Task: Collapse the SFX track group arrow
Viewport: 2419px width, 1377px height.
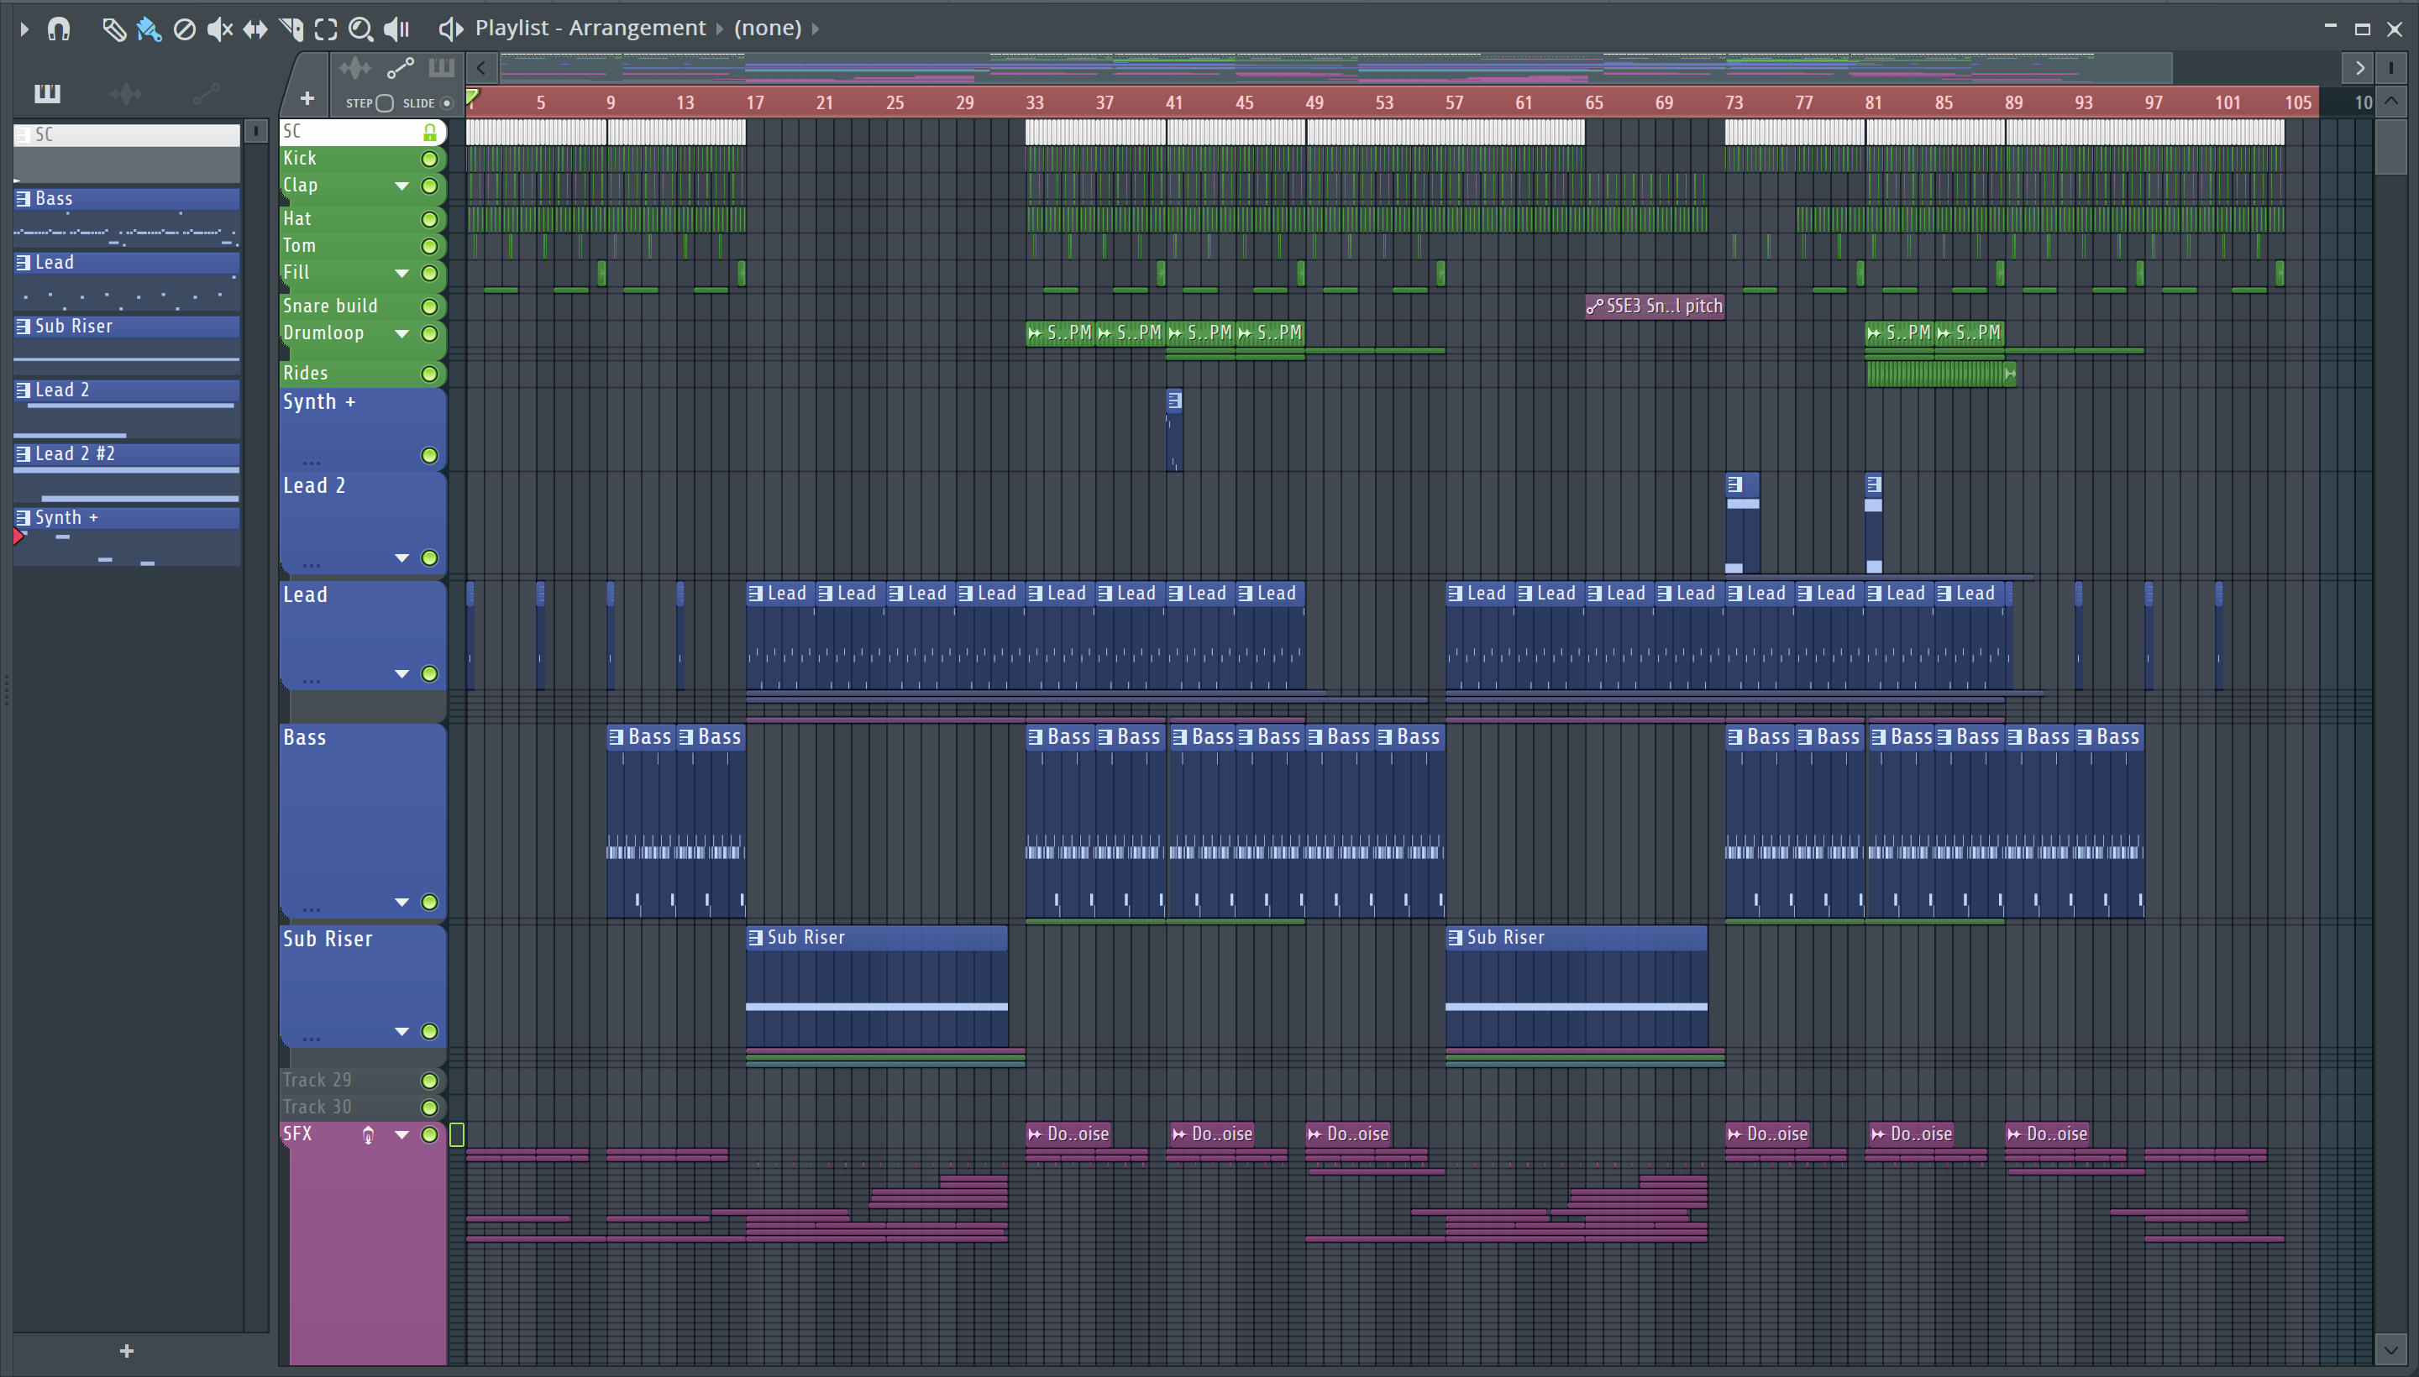Action: pos(402,1135)
